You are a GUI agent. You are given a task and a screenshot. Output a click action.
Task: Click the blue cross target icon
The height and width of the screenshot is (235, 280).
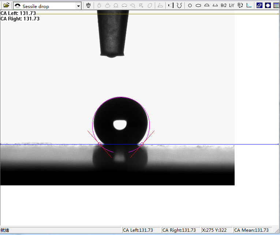pyautogui.click(x=268, y=5)
